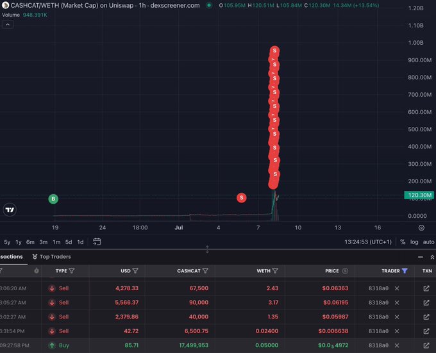Click the 13:24:53 (UTC+1) timezone selector
Viewport: 436px width, 353px height.
point(368,242)
